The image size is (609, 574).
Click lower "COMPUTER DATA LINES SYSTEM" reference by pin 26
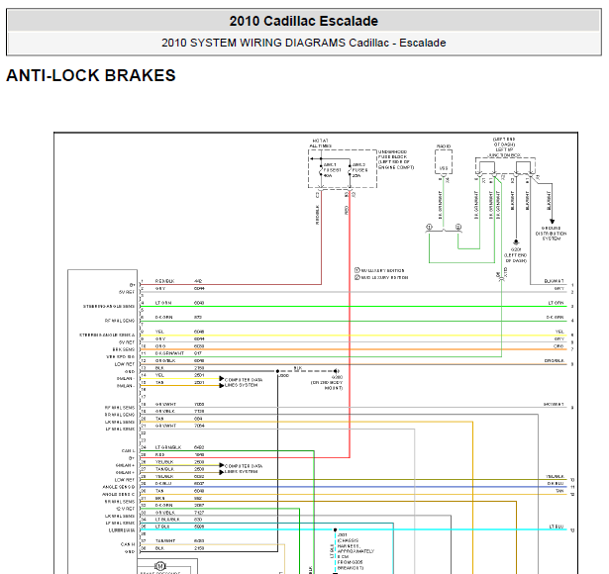(x=244, y=468)
